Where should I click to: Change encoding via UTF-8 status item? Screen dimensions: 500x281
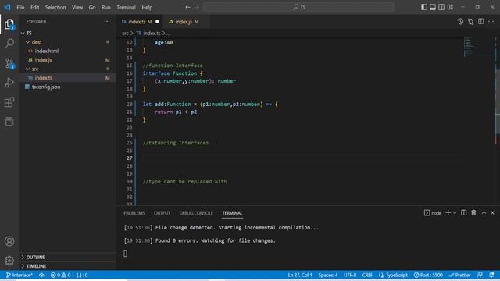coord(350,275)
